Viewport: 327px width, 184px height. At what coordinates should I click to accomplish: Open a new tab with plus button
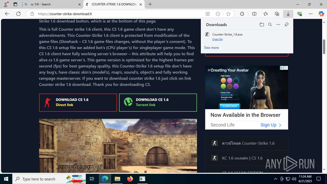(x=150, y=4)
